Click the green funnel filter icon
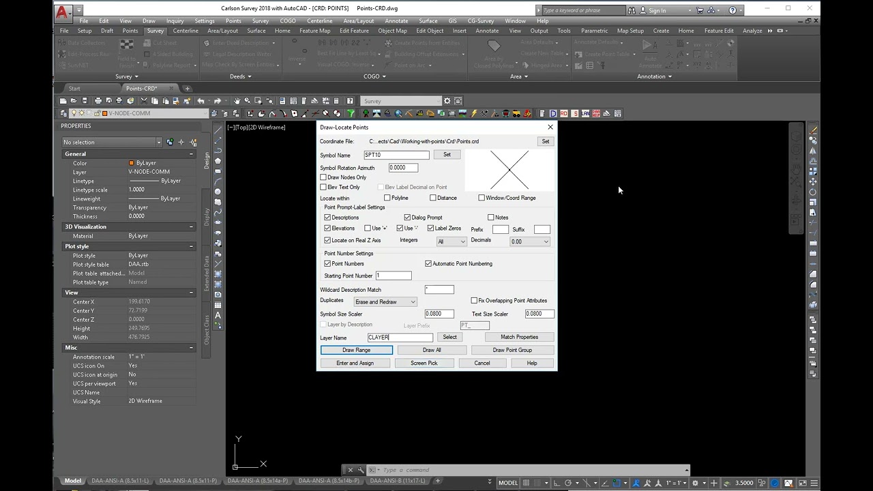 point(351,113)
